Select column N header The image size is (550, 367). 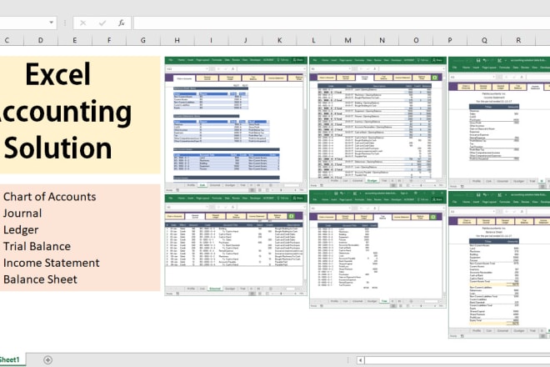coord(382,40)
